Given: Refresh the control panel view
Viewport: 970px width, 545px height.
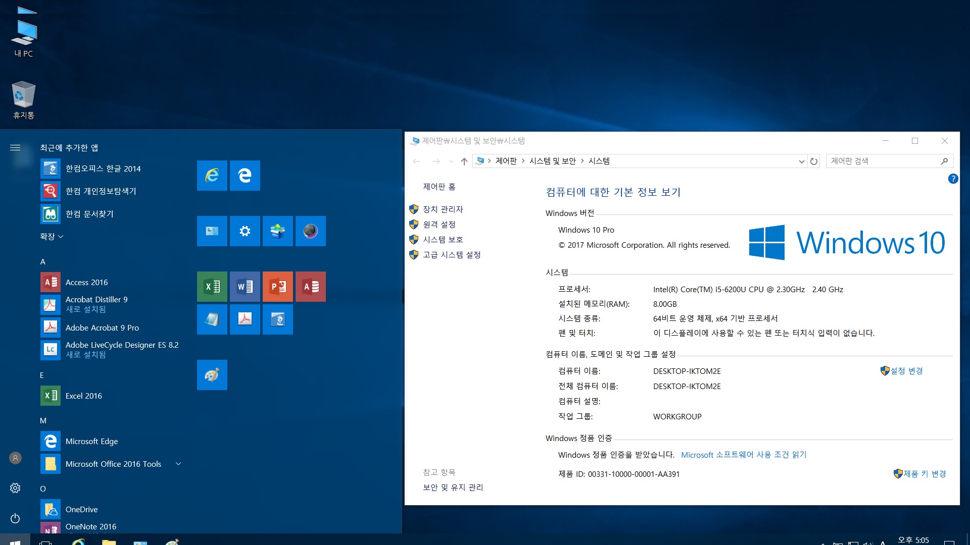Looking at the screenshot, I should click(x=814, y=161).
